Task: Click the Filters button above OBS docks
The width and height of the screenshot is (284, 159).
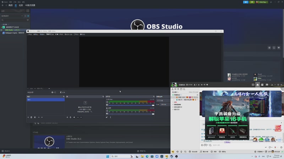Action: (62, 92)
